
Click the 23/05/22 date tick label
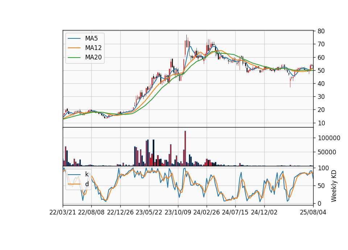point(149,212)
